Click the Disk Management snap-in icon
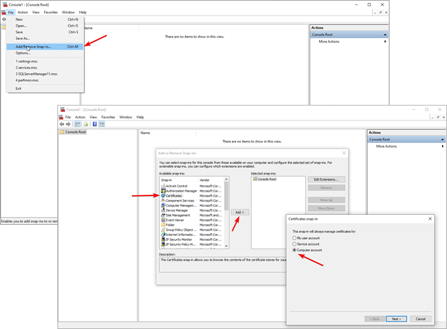Image resolution: width=447 pixels, height=329 pixels. pos(163,215)
